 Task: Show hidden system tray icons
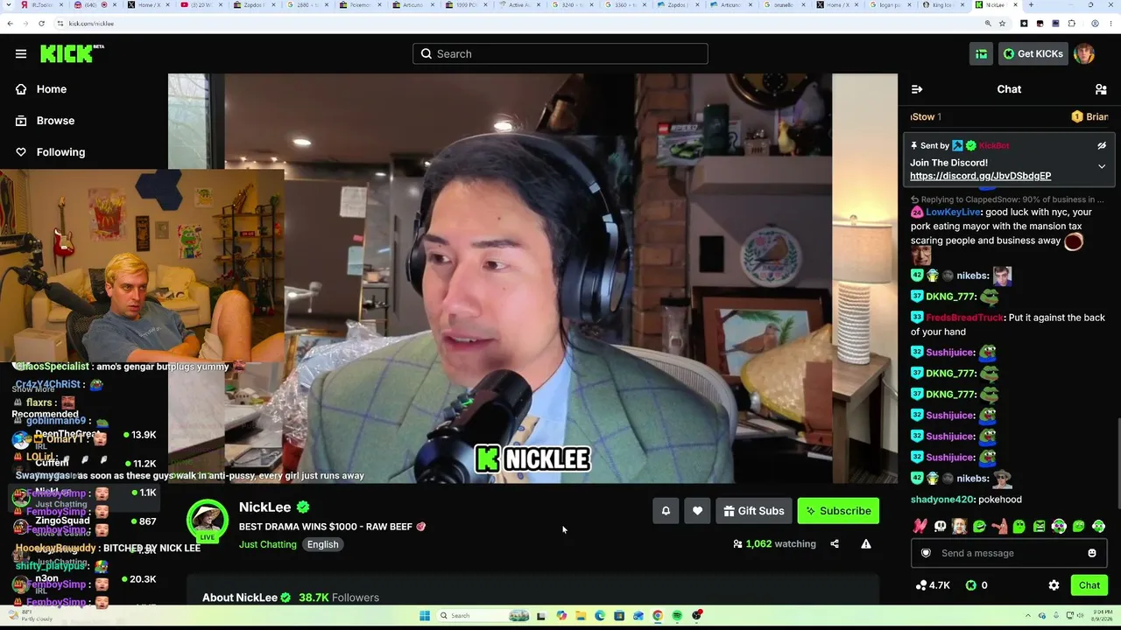pyautogui.click(x=1030, y=616)
